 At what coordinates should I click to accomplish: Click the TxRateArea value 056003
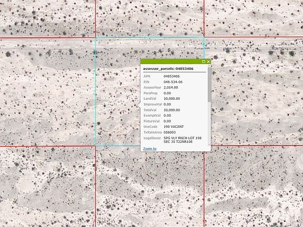point(170,132)
